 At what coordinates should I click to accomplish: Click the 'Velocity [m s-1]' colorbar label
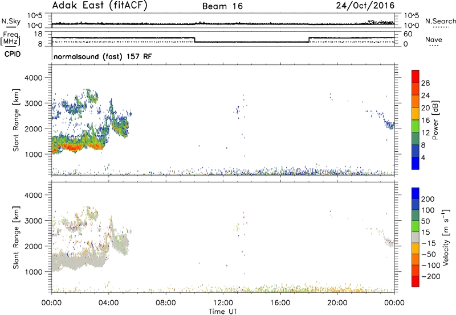click(445, 237)
